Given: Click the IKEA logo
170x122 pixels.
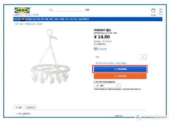Looking at the screenshot, I should [22, 10].
